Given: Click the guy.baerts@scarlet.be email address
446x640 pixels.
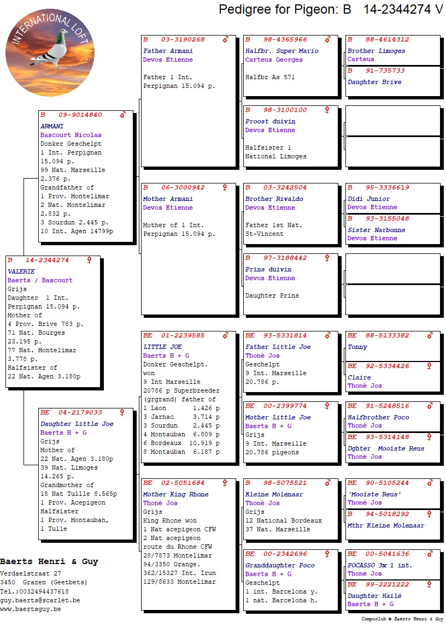Looking at the screenshot, I should (x=40, y=600).
